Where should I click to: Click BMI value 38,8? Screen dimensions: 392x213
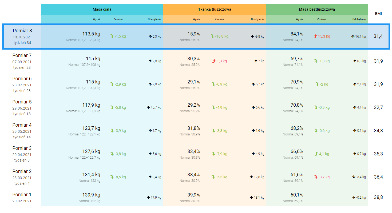click(378, 198)
